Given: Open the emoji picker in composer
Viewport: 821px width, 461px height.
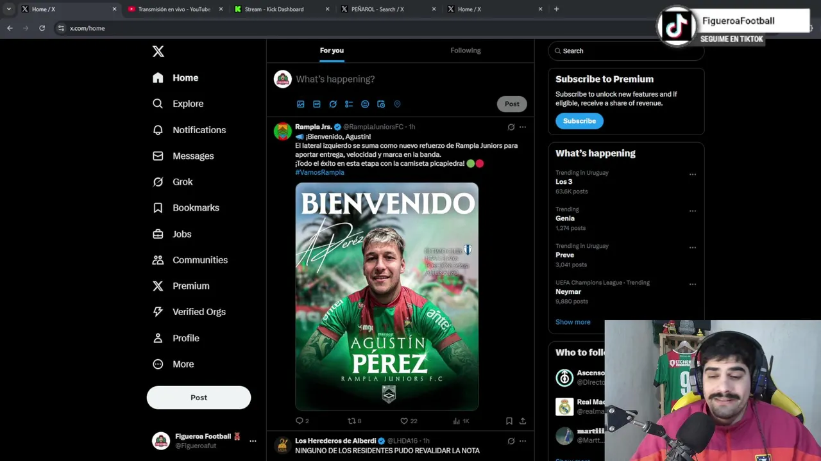Looking at the screenshot, I should pos(365,104).
